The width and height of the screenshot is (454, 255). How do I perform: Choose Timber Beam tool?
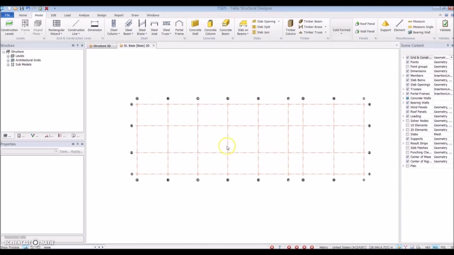310,21
